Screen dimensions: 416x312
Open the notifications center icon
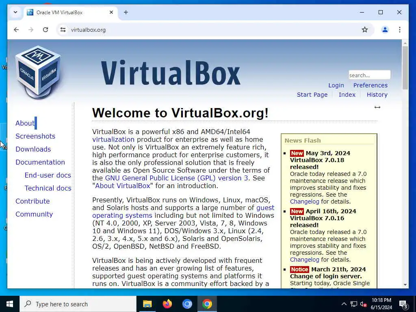403,304
